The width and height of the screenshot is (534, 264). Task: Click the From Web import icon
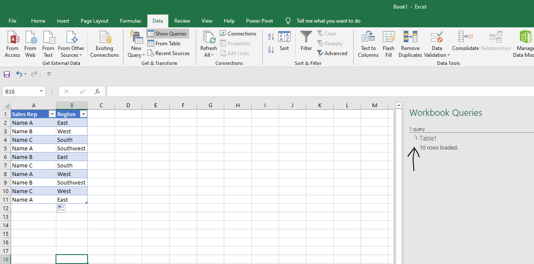tap(30, 38)
